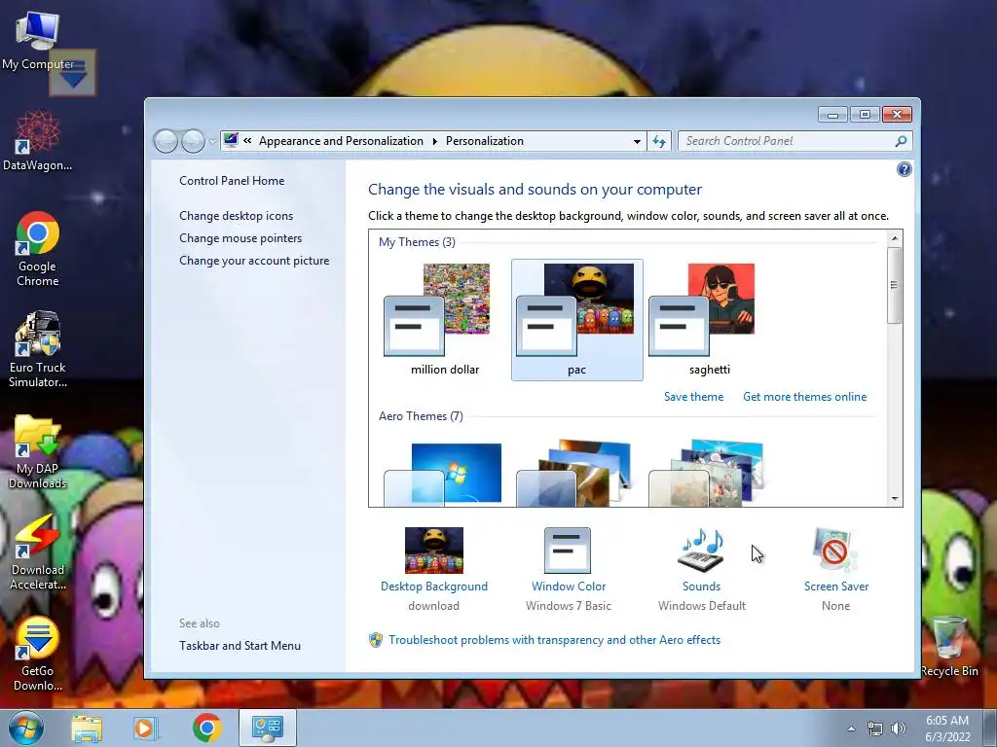This screenshot has height=747, width=997.
Task: Click the search magnifier icon
Action: click(x=901, y=141)
